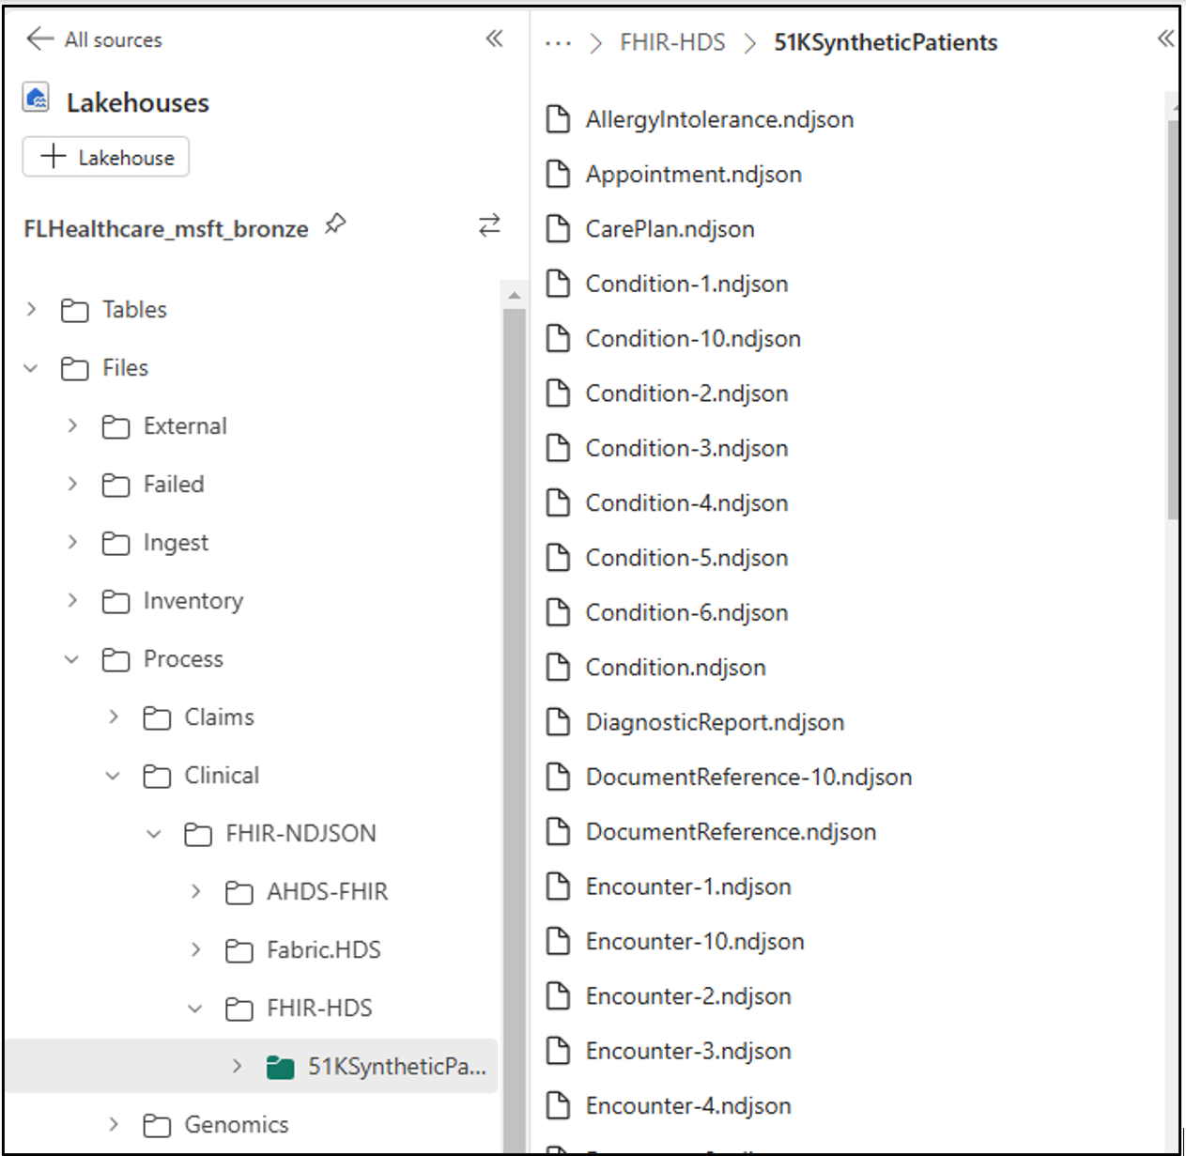The width and height of the screenshot is (1186, 1156).
Task: Expand the Claims folder chevron
Action: pos(113,717)
